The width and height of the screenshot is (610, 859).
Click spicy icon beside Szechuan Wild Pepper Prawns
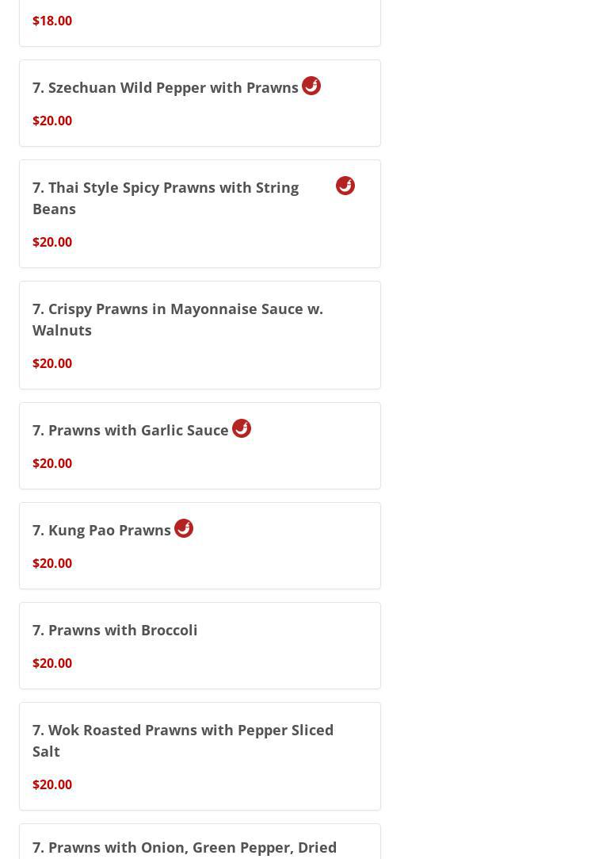click(311, 86)
